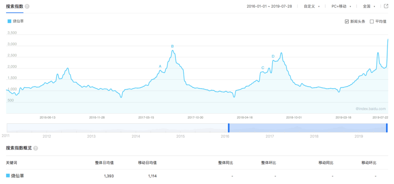Click the 2019-07-22 x-axis date label
The image size is (394, 184).
[380, 117]
